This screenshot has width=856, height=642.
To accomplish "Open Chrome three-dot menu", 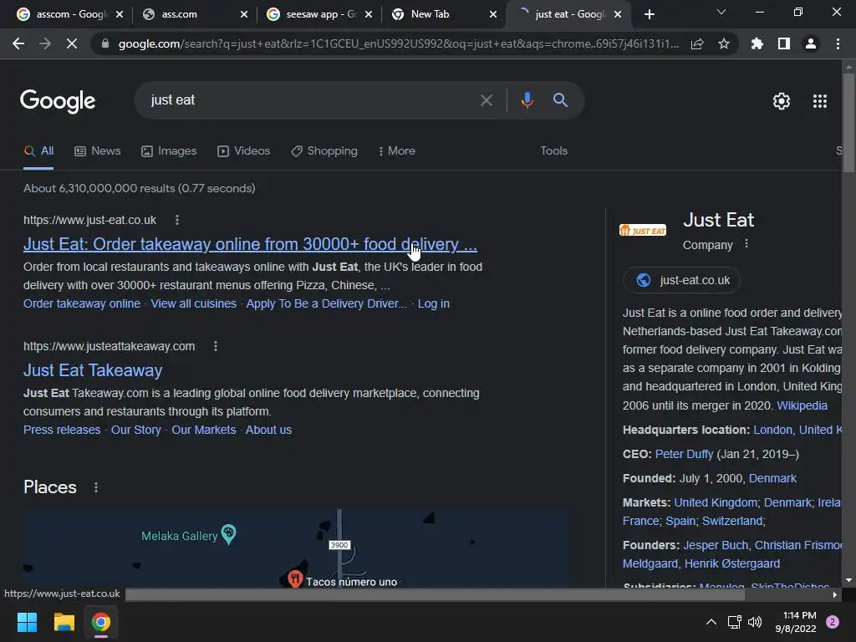I will [x=838, y=43].
